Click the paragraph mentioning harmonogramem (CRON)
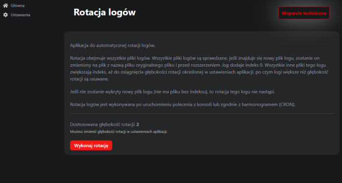The height and width of the screenshot is (183, 342). tap(183, 105)
